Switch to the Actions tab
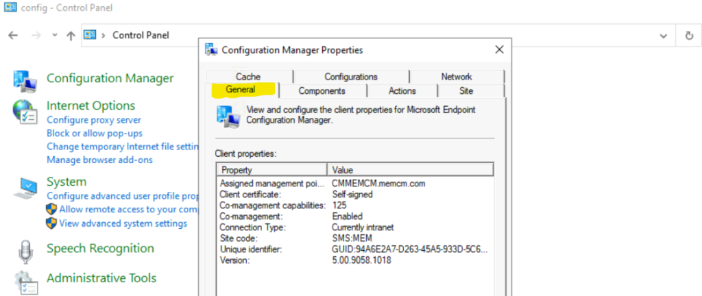 pos(402,90)
